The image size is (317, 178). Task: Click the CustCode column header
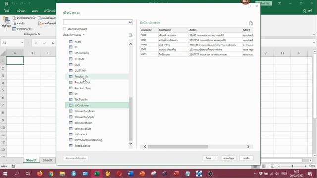pos(149,30)
